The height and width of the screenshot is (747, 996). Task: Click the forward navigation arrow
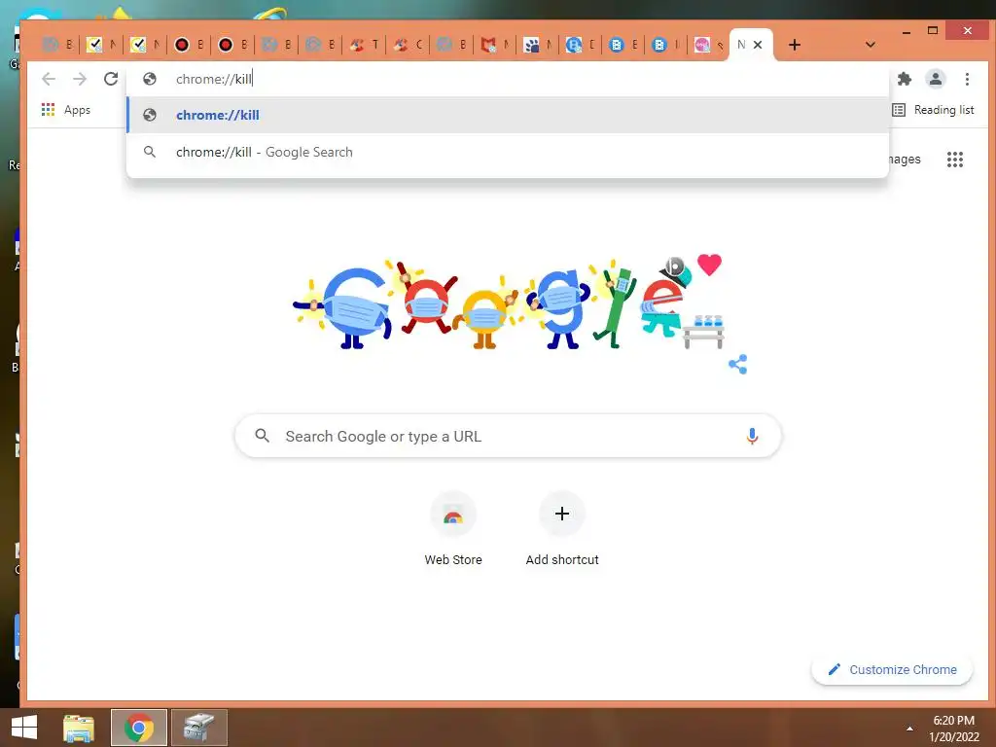tap(80, 79)
